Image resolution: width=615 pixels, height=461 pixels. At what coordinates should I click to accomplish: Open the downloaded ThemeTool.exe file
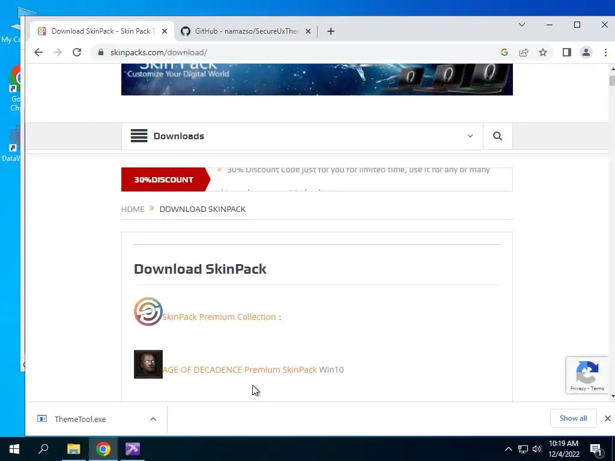click(80, 419)
